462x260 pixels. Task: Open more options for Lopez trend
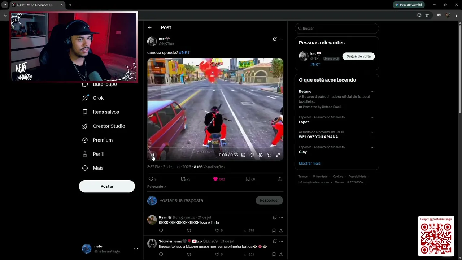tap(372, 118)
